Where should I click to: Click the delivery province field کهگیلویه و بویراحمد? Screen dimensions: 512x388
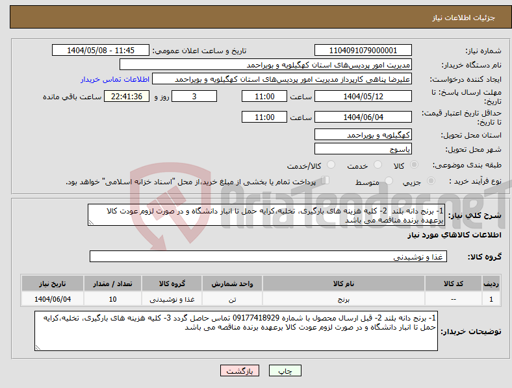pos(363,135)
